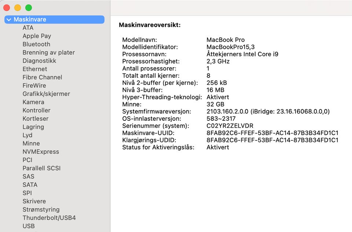Open Minne in the sidebar list
This screenshot has height=232, width=352.
point(31,144)
